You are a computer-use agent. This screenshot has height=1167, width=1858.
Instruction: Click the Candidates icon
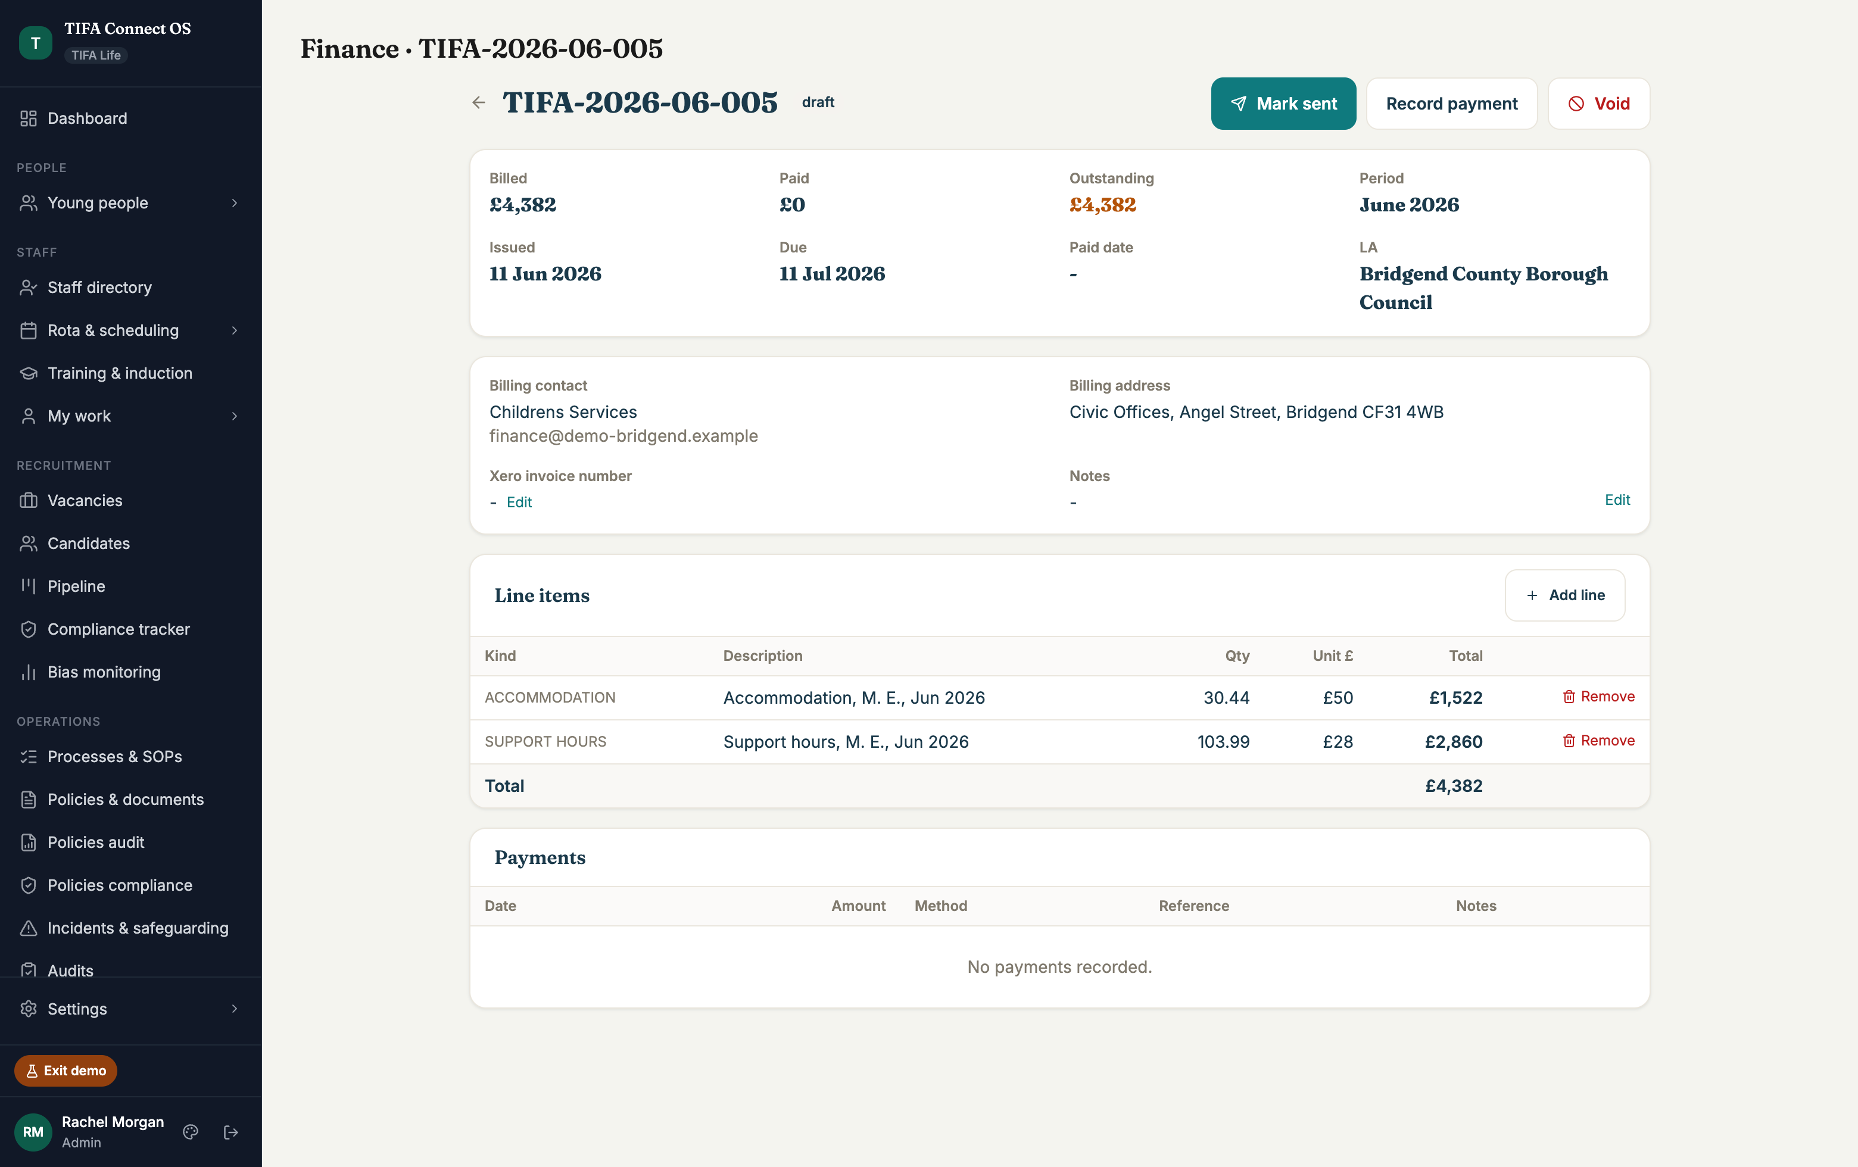(x=29, y=544)
